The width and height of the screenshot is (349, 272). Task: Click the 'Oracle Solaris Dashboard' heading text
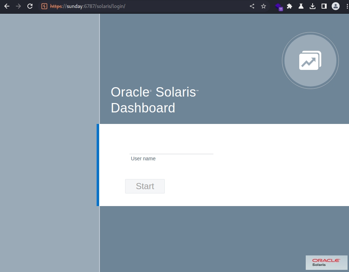(x=154, y=100)
